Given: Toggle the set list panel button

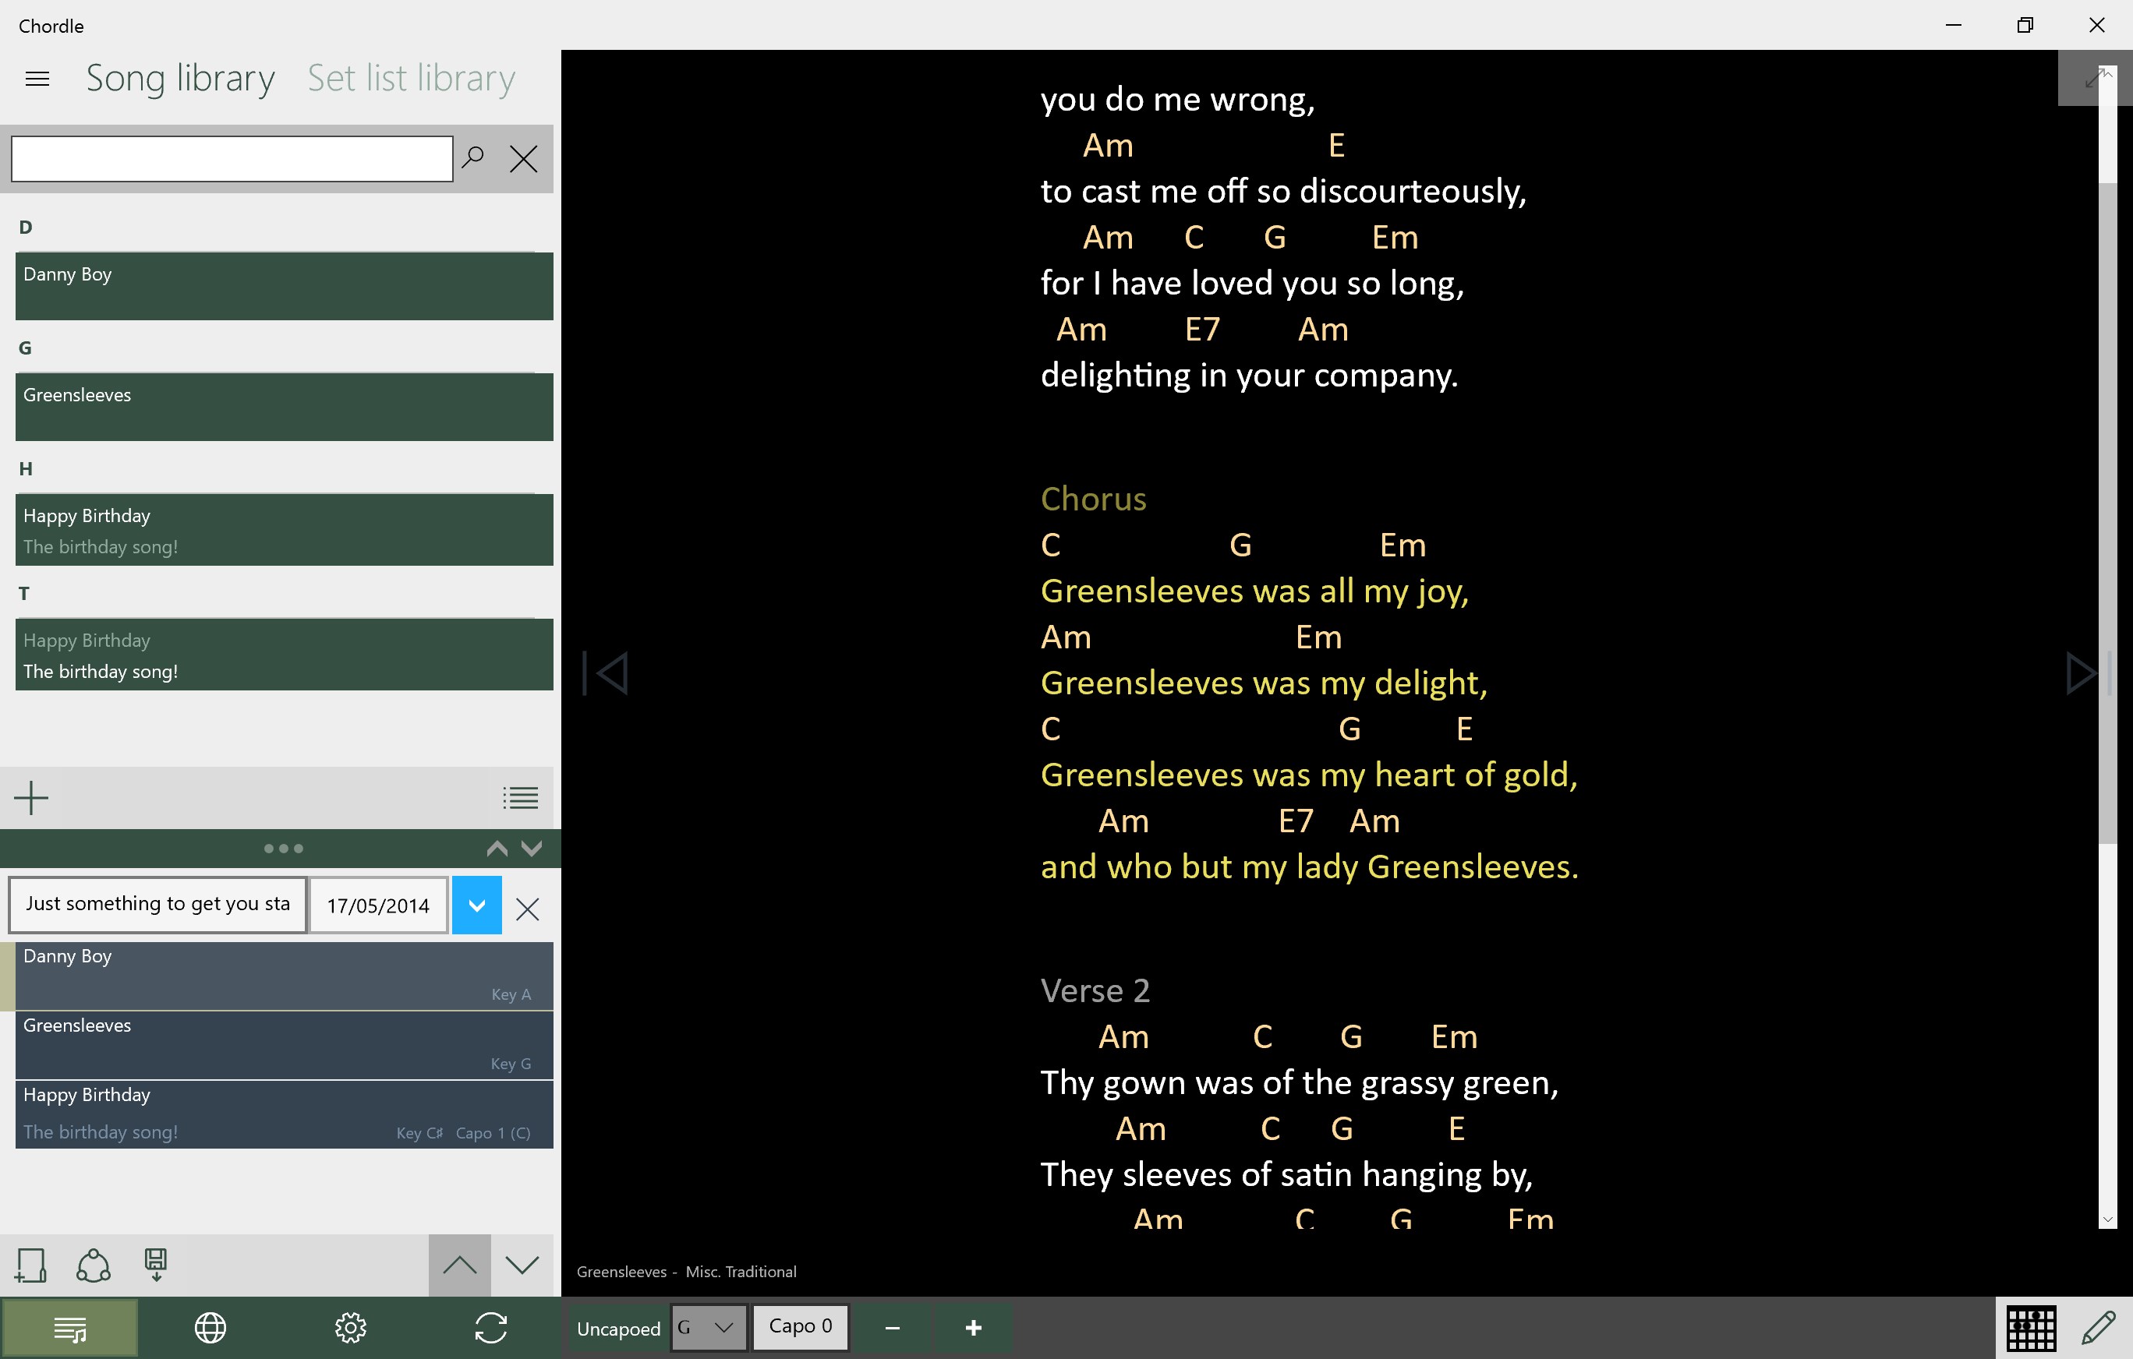Looking at the screenshot, I should [70, 1327].
